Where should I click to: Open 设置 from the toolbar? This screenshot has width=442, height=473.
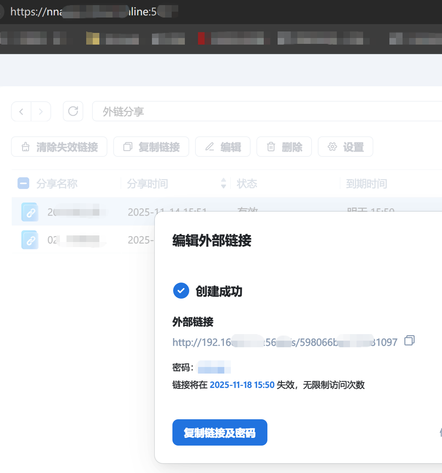pos(346,147)
